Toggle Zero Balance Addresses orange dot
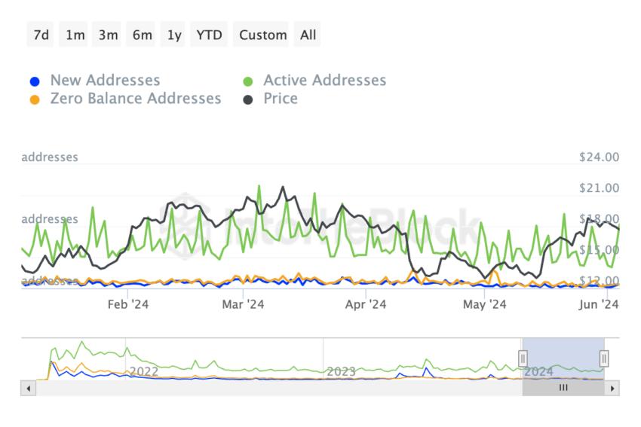The image size is (641, 427). click(x=35, y=99)
